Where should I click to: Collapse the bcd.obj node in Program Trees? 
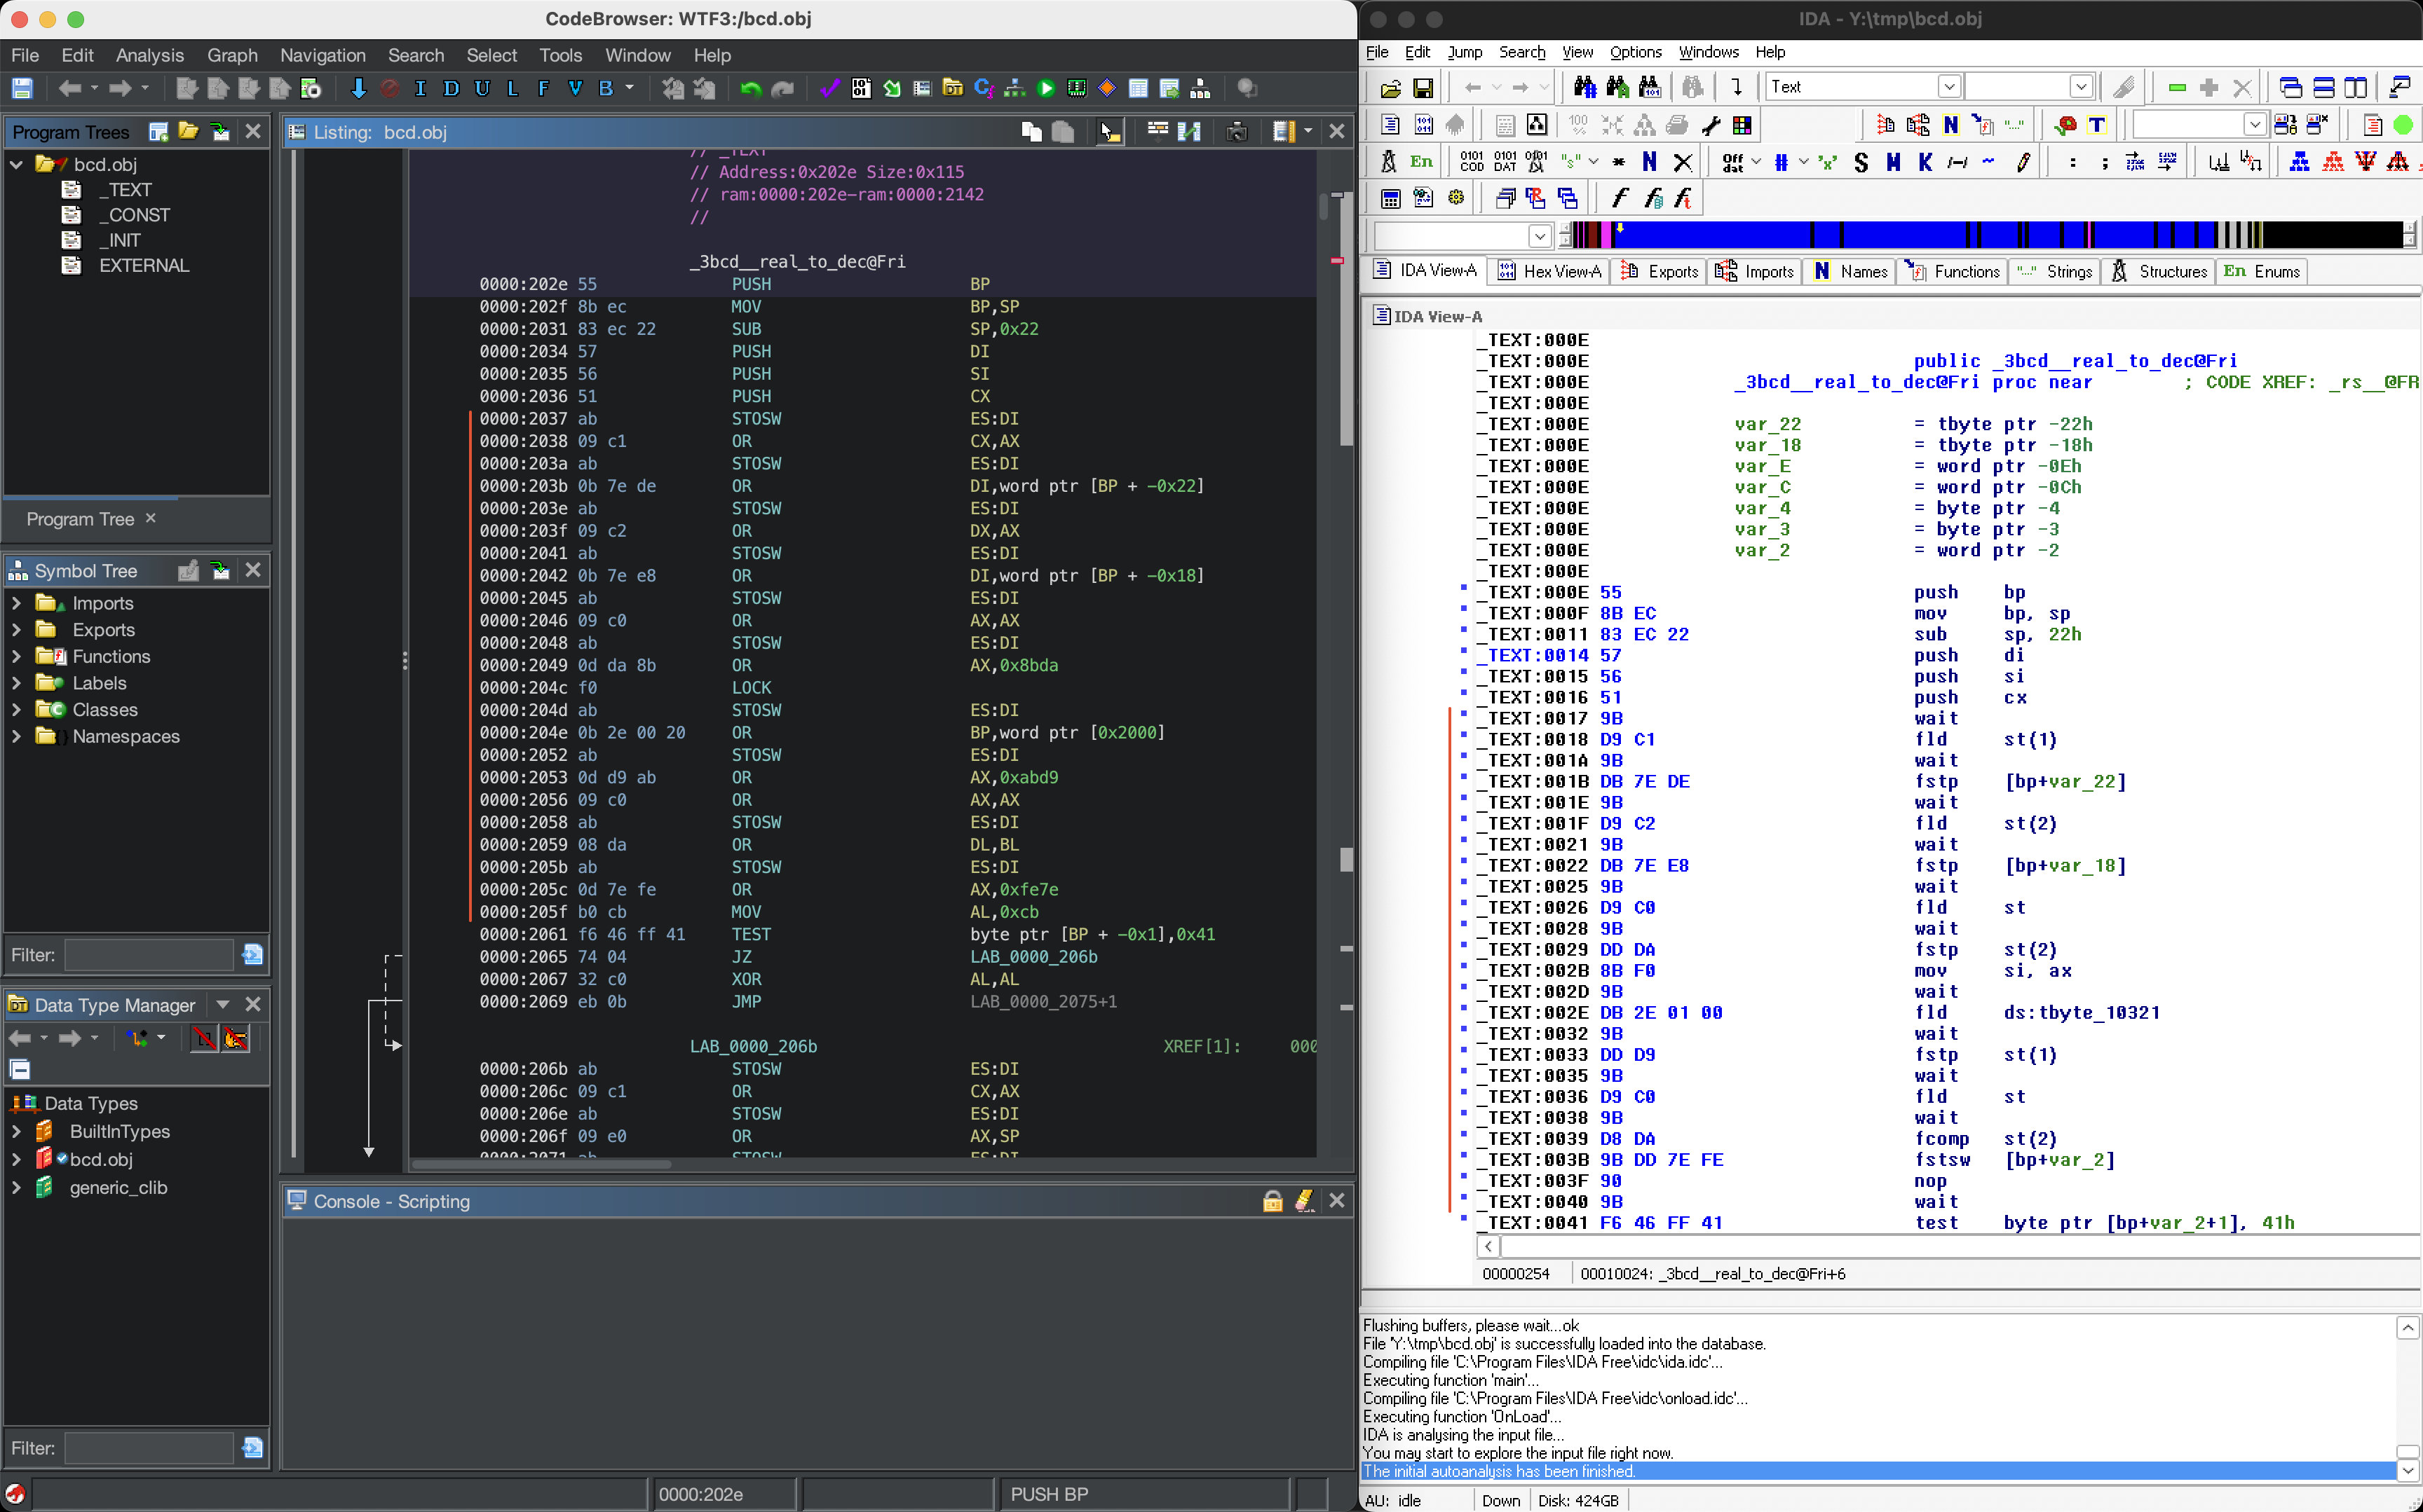[16, 164]
